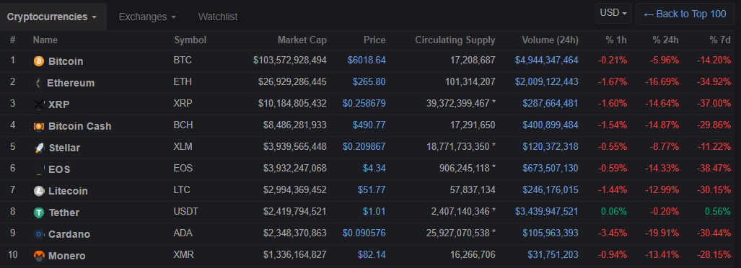Click the Ethereum diamond logo icon
Viewport: 741px width, 268px height.
coord(38,83)
